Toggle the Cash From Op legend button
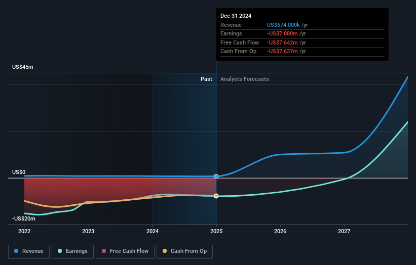This screenshot has width=416, height=265. [x=184, y=251]
